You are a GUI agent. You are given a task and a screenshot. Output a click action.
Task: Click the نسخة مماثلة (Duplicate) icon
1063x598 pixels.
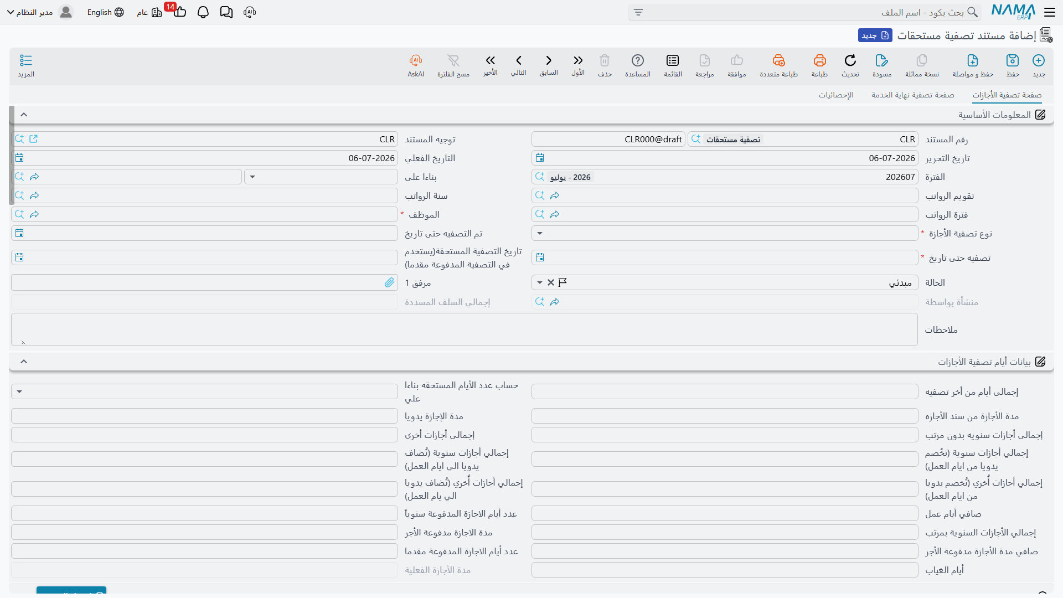pyautogui.click(x=922, y=60)
